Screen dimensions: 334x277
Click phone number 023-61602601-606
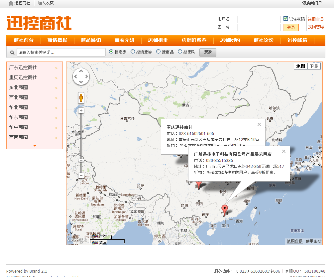click(x=196, y=134)
